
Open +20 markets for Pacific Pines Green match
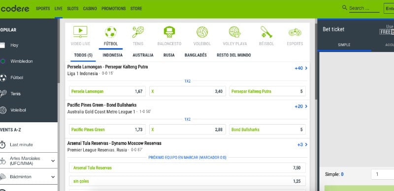tap(301, 107)
